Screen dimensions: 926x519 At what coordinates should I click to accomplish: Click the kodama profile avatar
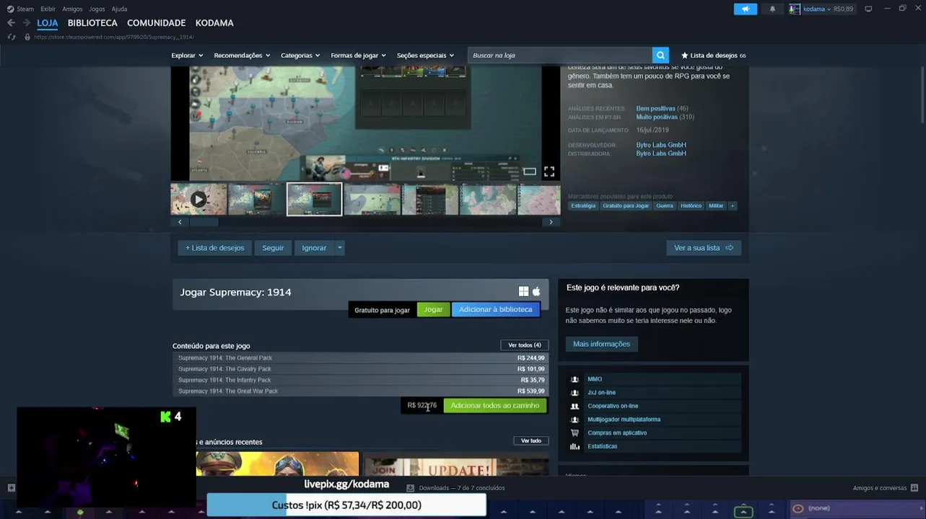(795, 9)
